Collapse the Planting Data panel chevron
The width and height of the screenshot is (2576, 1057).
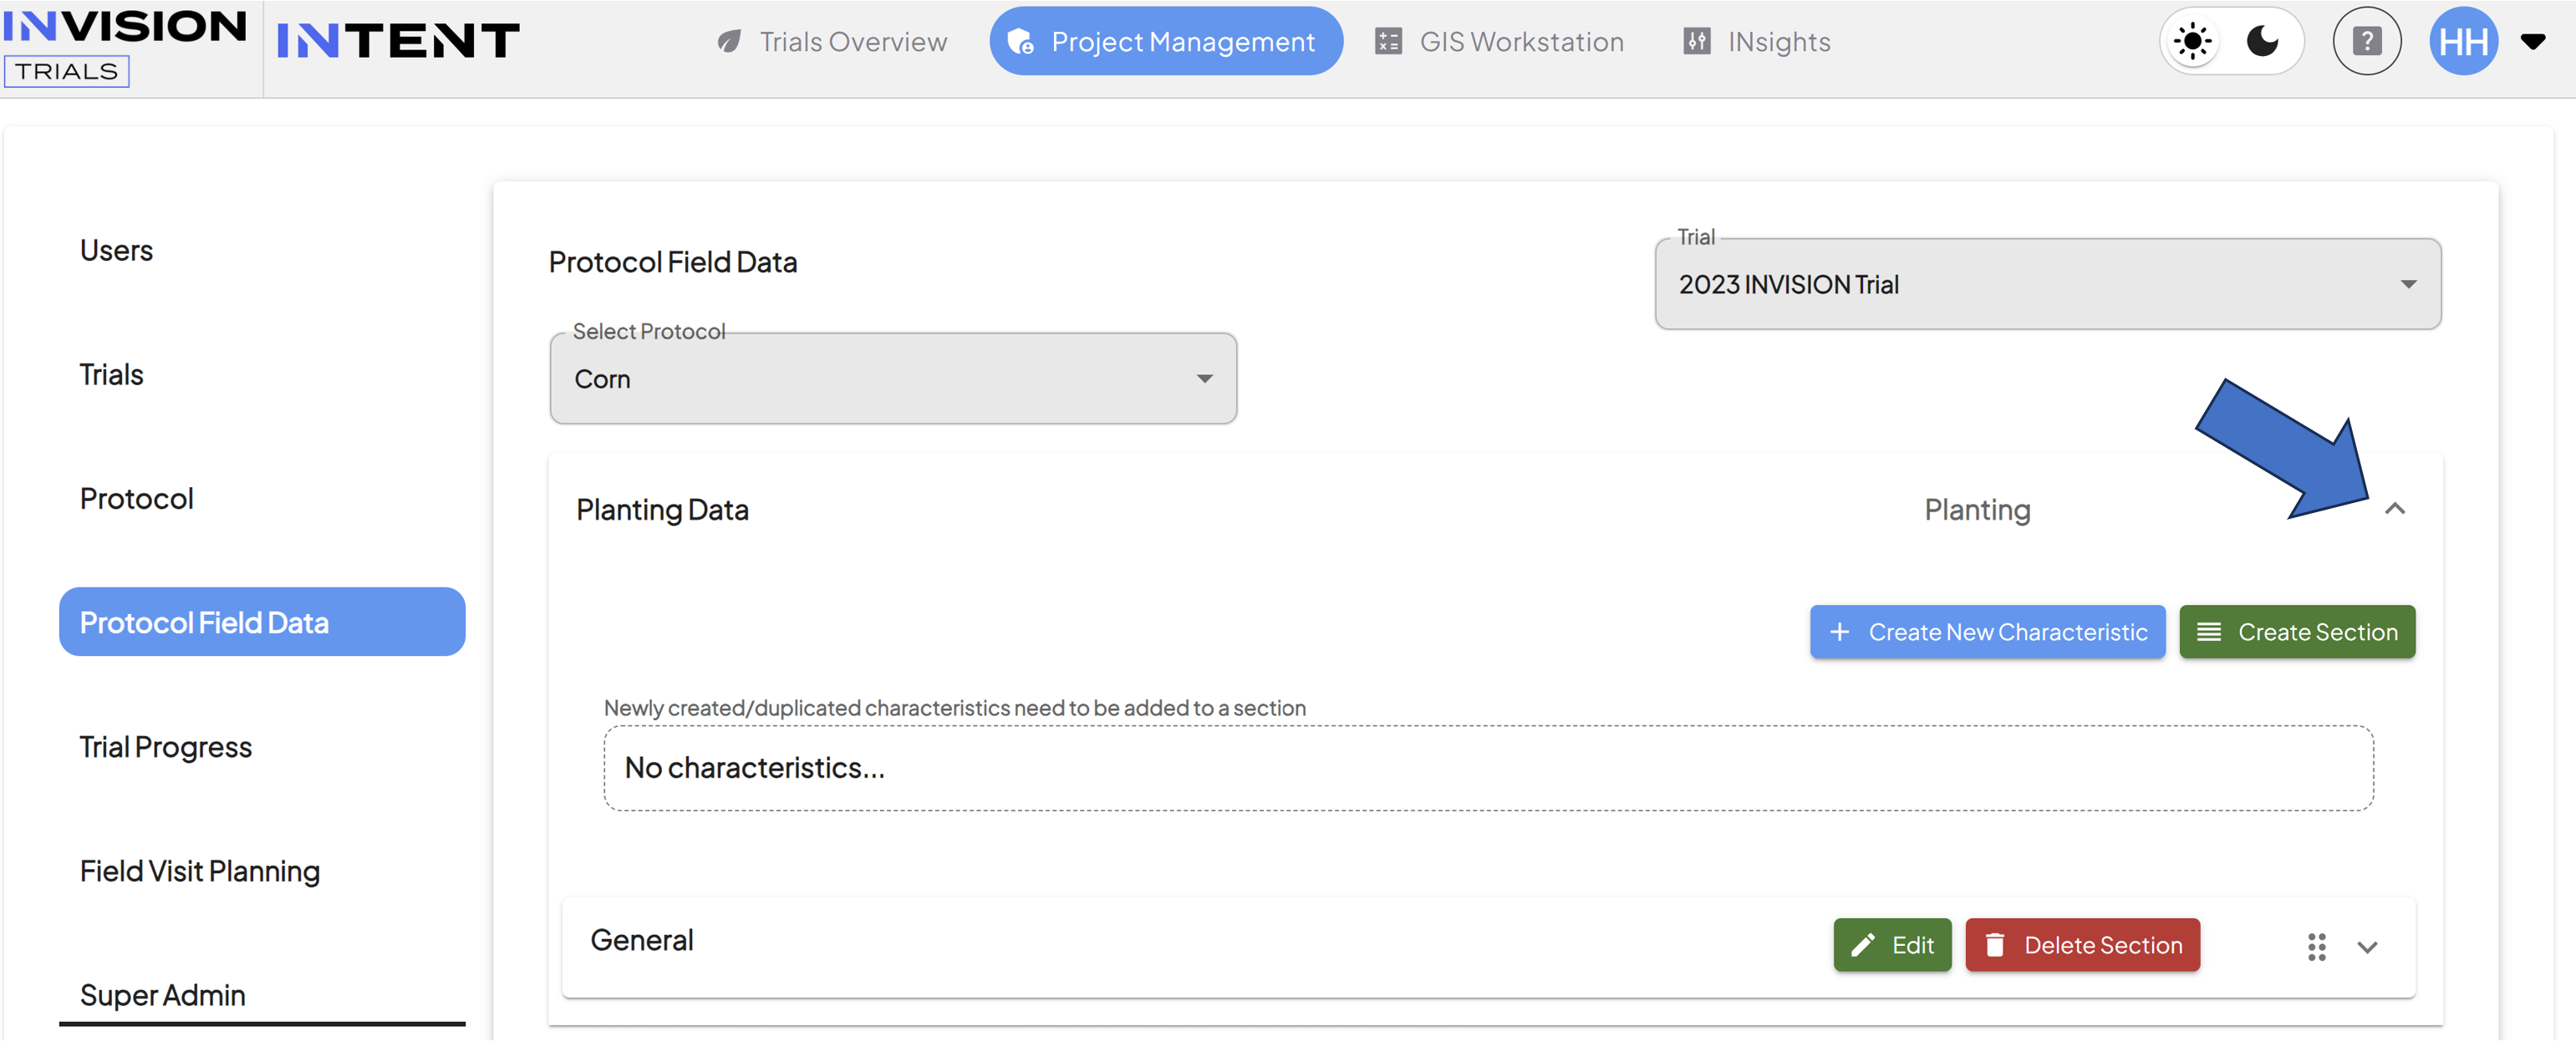(2394, 509)
